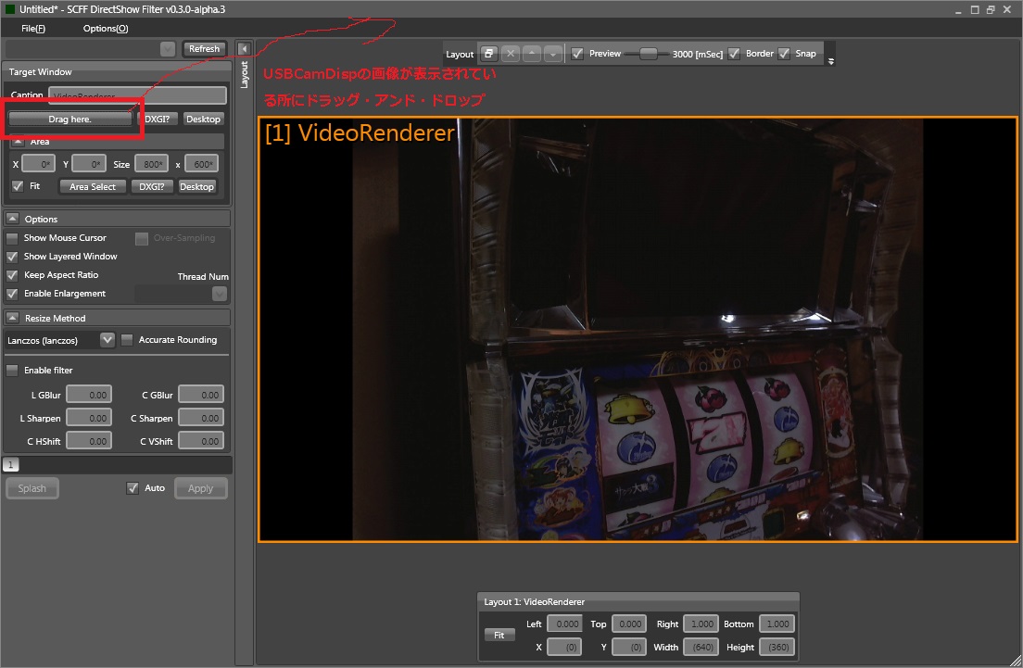Click the Area X coordinate field

[x=39, y=164]
